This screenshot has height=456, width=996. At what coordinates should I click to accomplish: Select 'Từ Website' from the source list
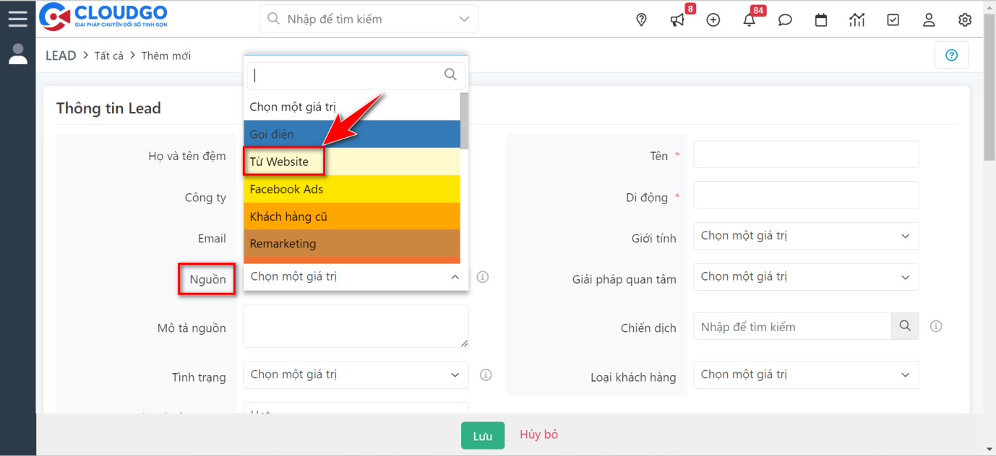(284, 162)
